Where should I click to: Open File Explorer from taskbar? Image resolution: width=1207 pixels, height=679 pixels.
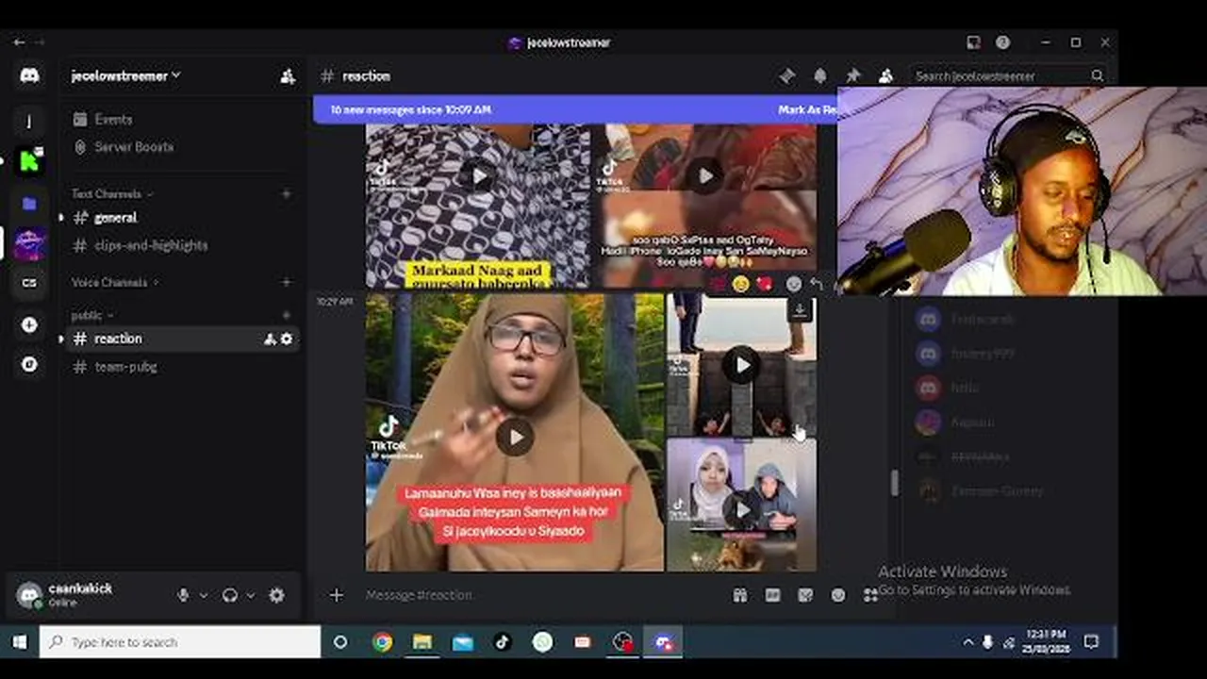coord(422,642)
